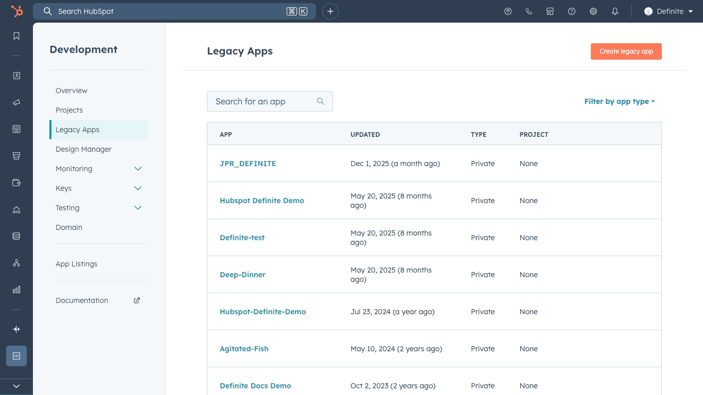Open the Breeze AI sparkle icon
Viewport: 703px width, 395px height.
coord(16,329)
